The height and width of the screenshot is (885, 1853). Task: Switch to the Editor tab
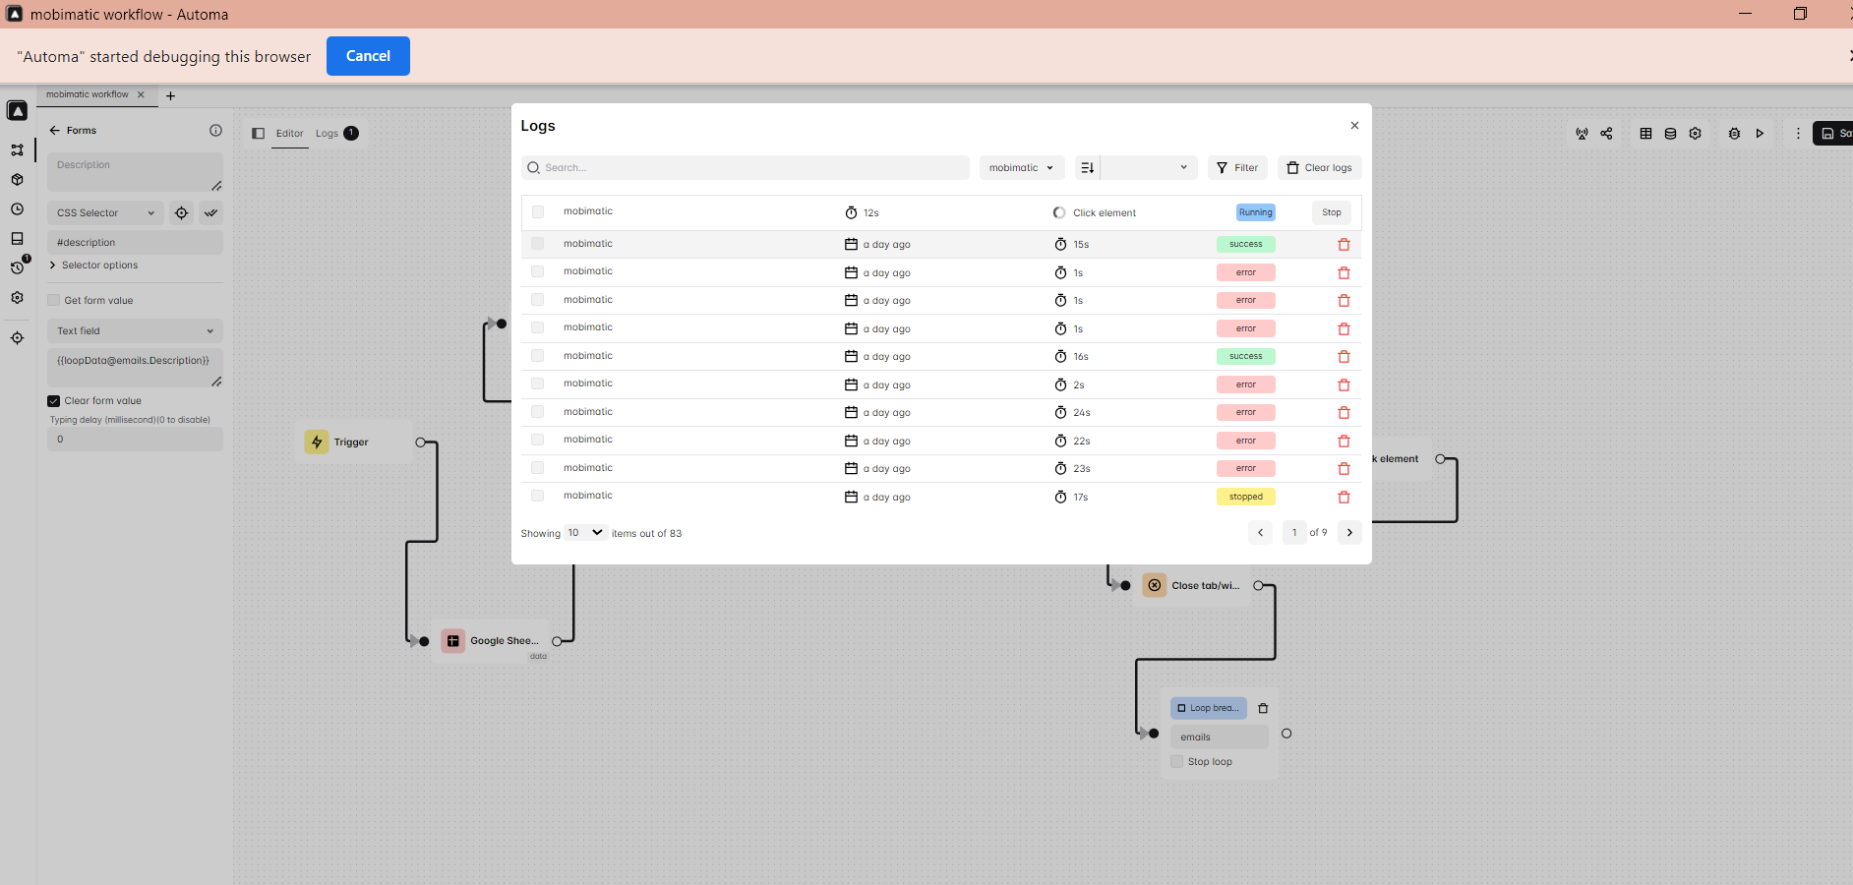click(290, 133)
